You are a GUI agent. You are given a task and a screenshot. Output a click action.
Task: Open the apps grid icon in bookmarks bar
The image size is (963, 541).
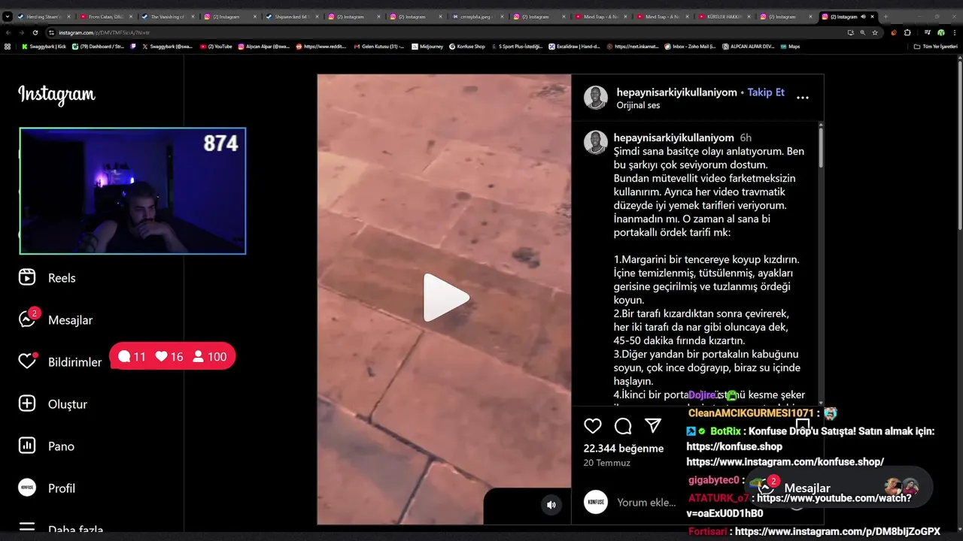tap(8, 47)
